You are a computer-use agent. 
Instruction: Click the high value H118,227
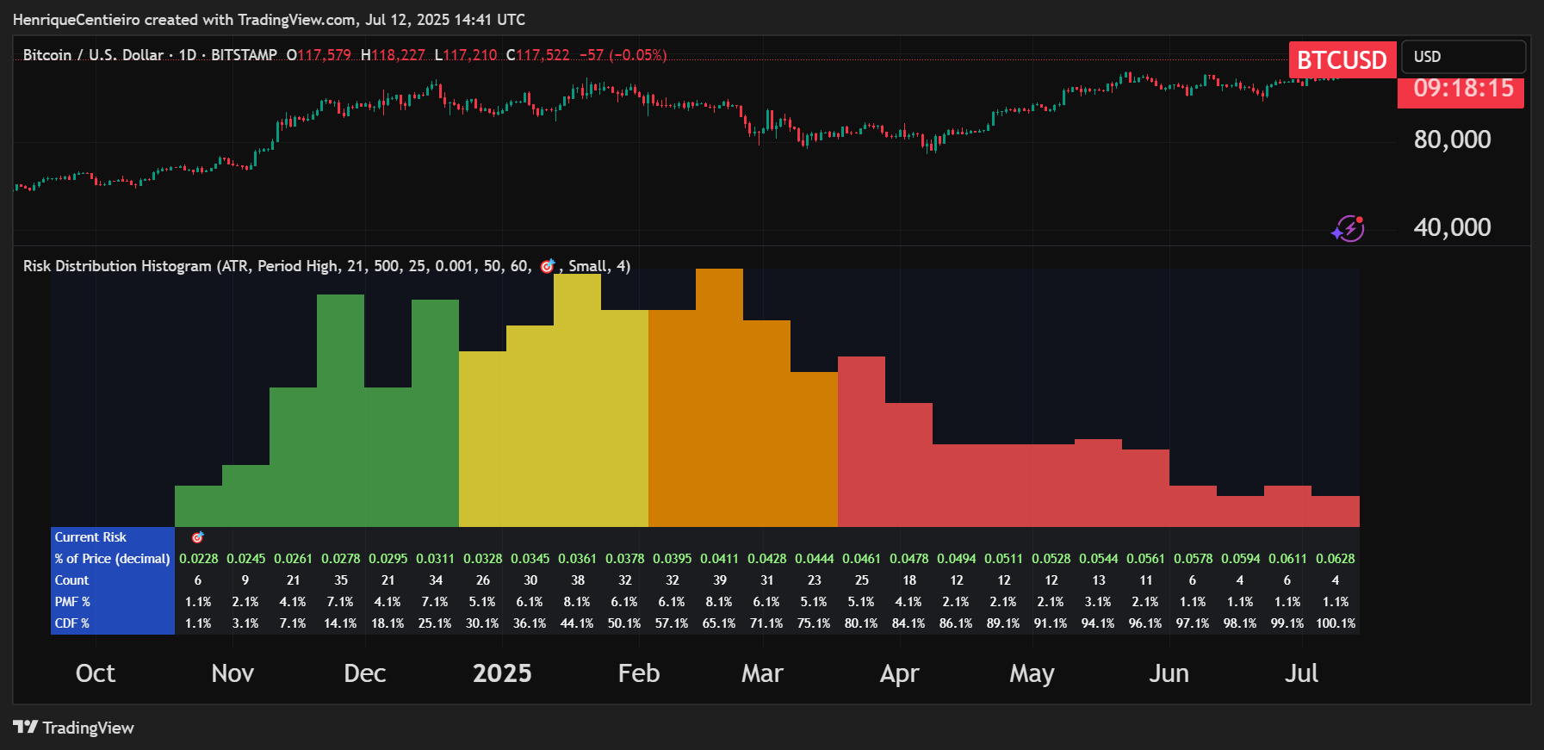[393, 55]
